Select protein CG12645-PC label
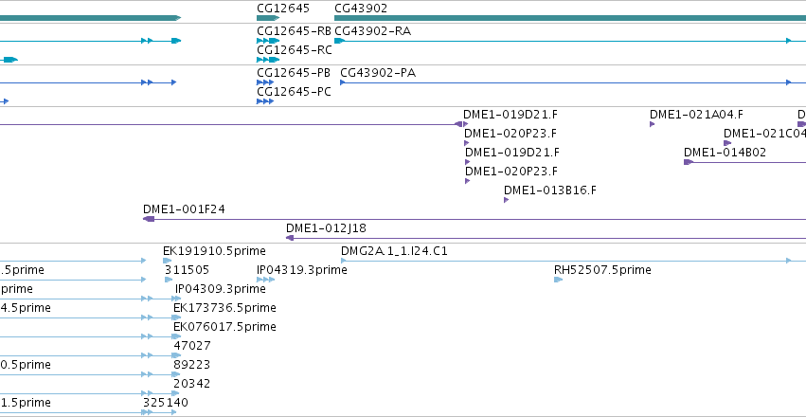 coord(294,92)
